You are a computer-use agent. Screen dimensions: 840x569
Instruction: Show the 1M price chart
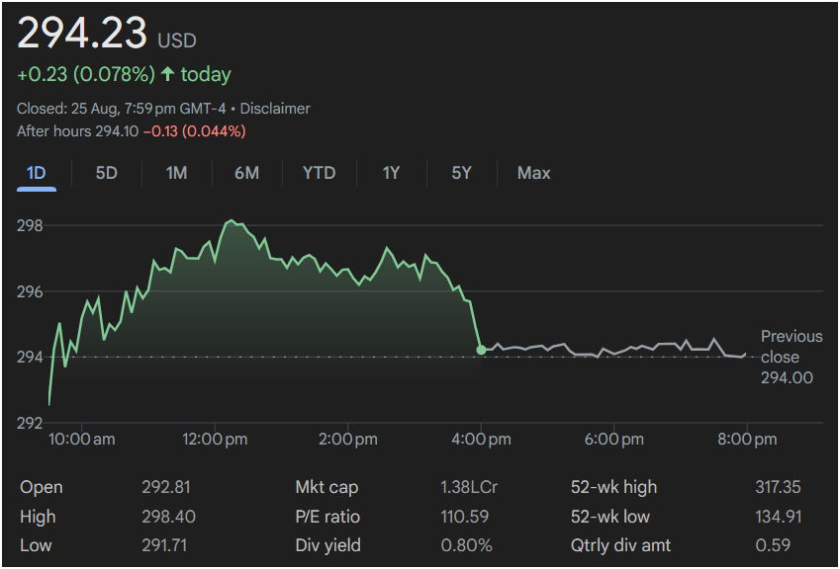point(176,173)
